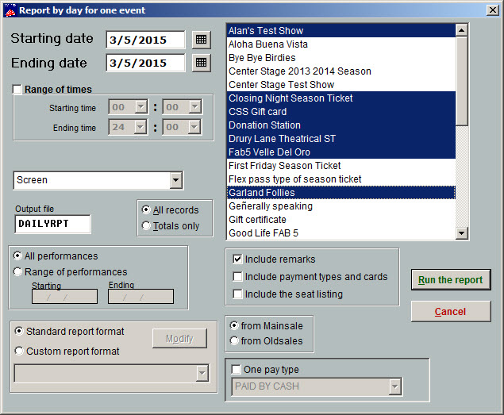Viewport: 504px width, 415px height.
Task: Click the Ending performance date field
Action: [140, 297]
